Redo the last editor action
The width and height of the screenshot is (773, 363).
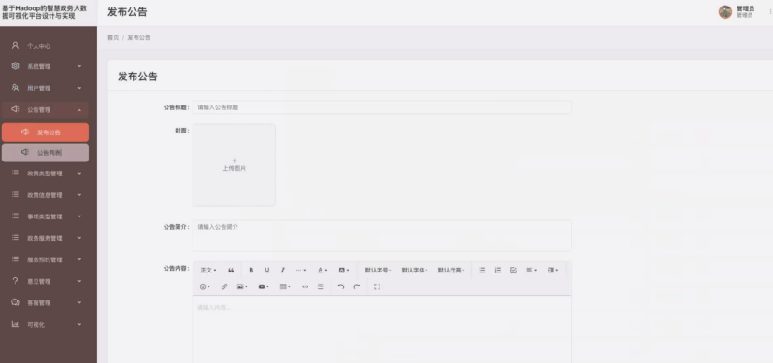(357, 286)
